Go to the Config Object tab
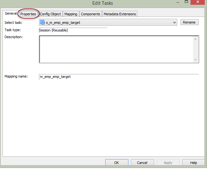The image size is (207, 170). pos(50,14)
